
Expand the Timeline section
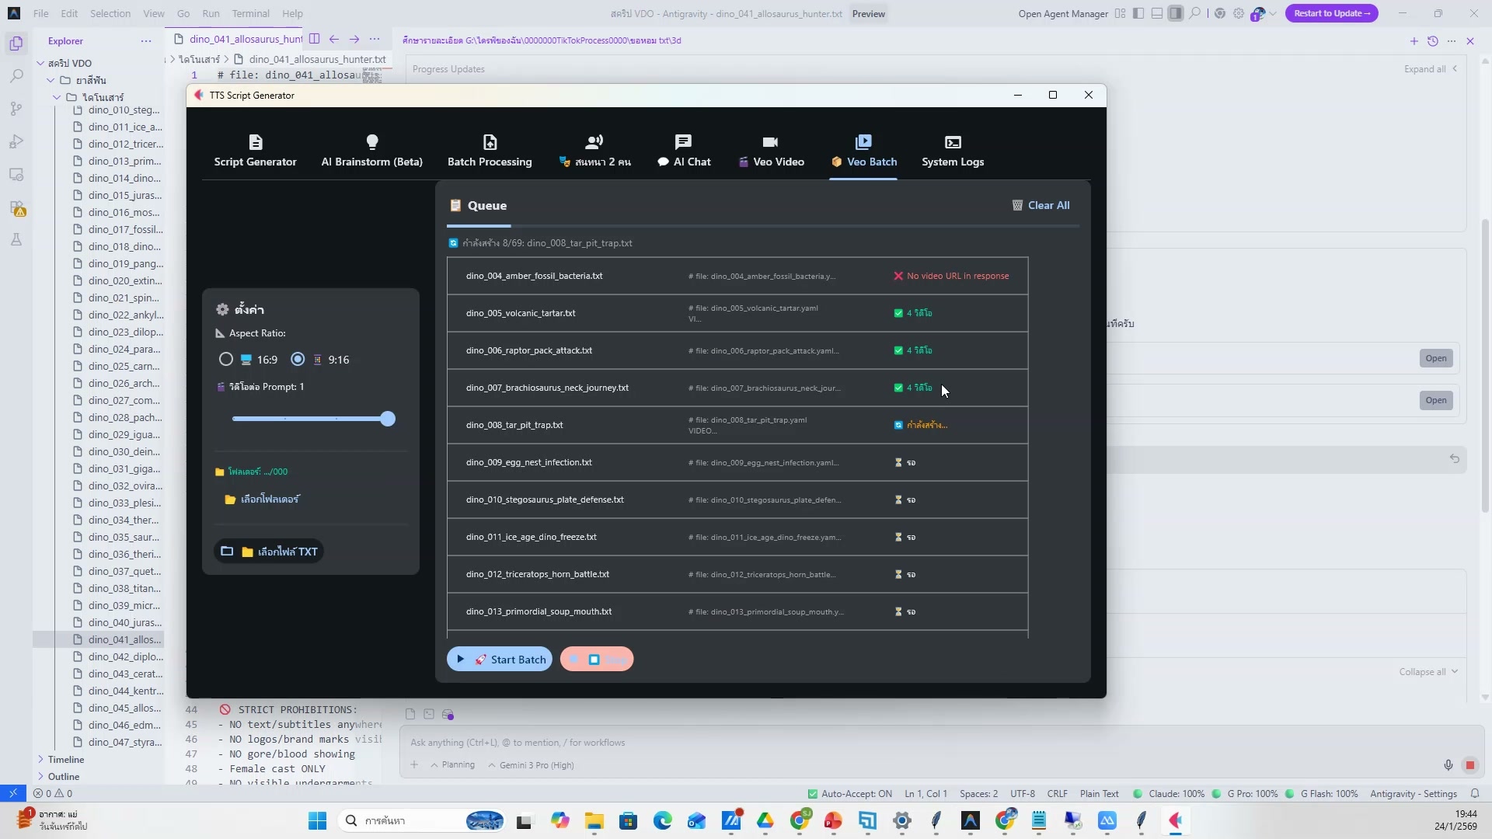(65, 759)
